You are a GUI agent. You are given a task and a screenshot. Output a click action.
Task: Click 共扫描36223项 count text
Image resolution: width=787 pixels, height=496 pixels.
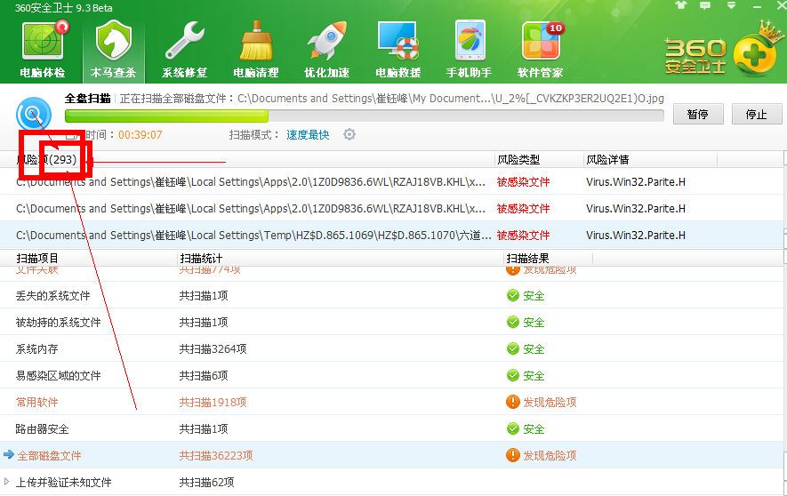coord(216,455)
